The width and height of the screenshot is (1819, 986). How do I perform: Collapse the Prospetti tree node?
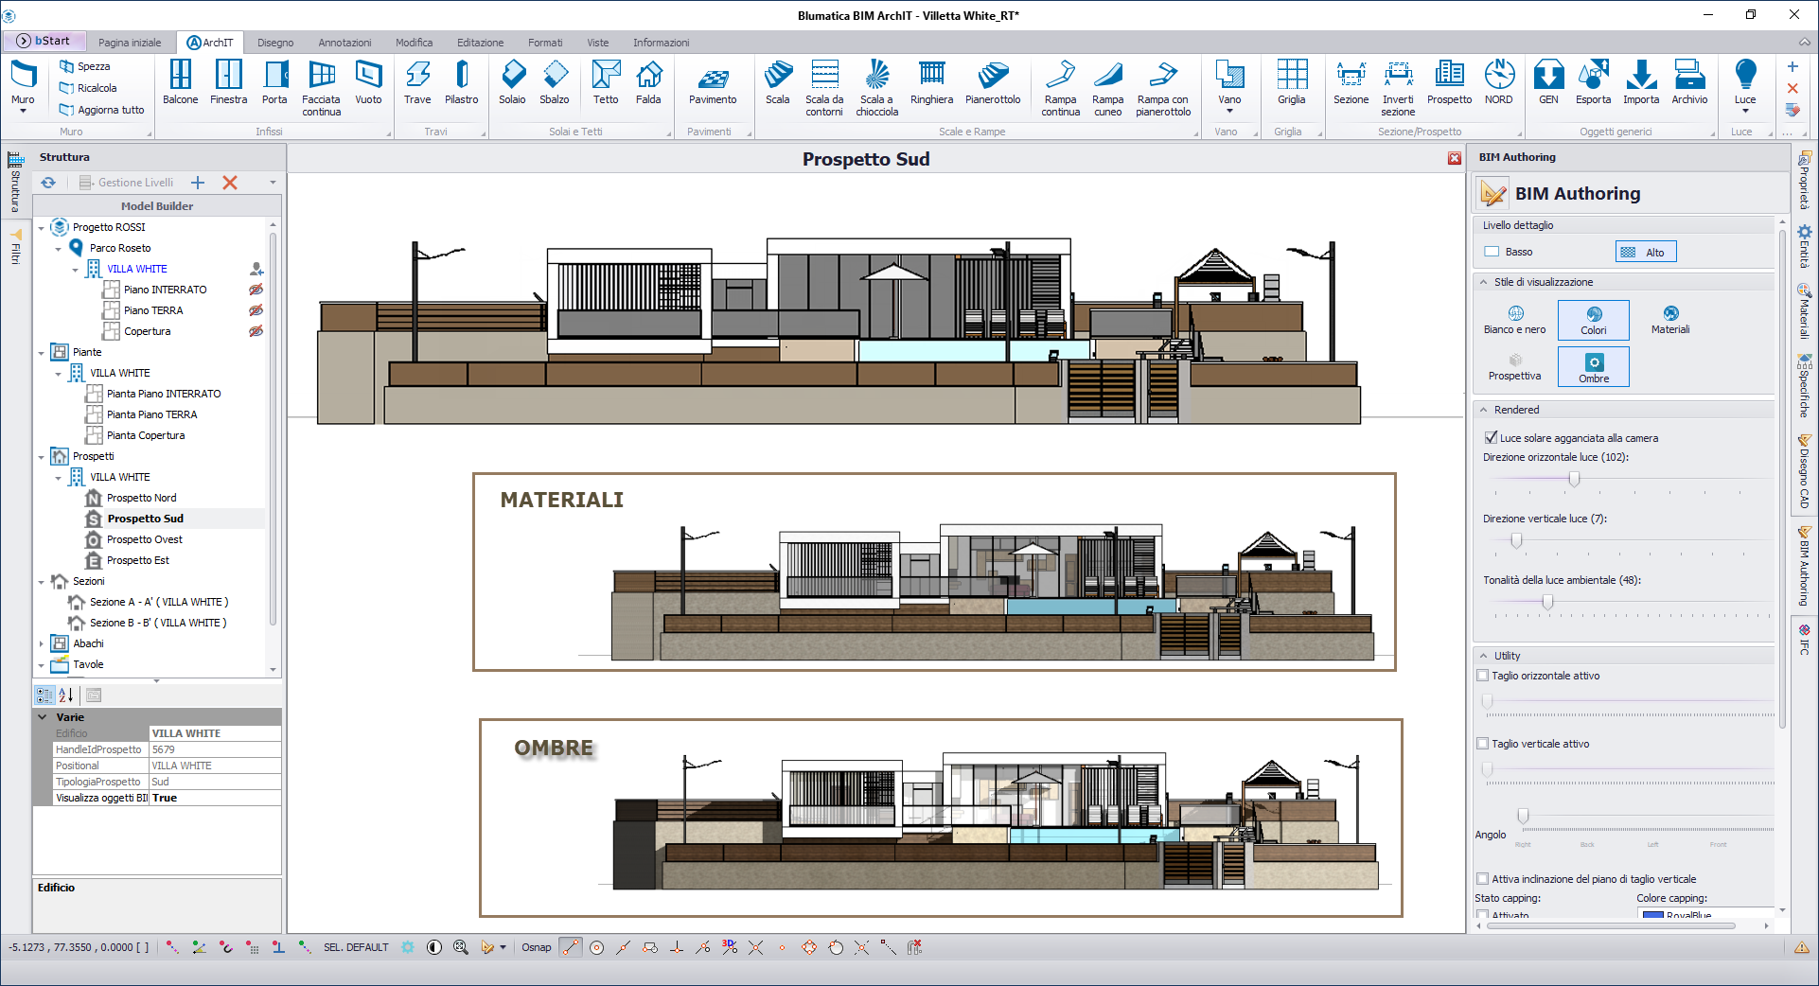pyautogui.click(x=41, y=457)
